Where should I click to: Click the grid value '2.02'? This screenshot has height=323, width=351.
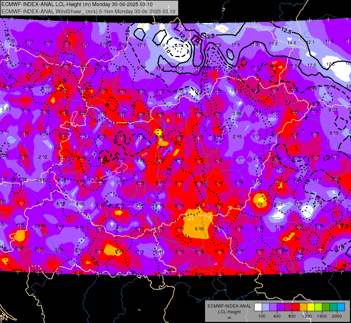(43, 157)
